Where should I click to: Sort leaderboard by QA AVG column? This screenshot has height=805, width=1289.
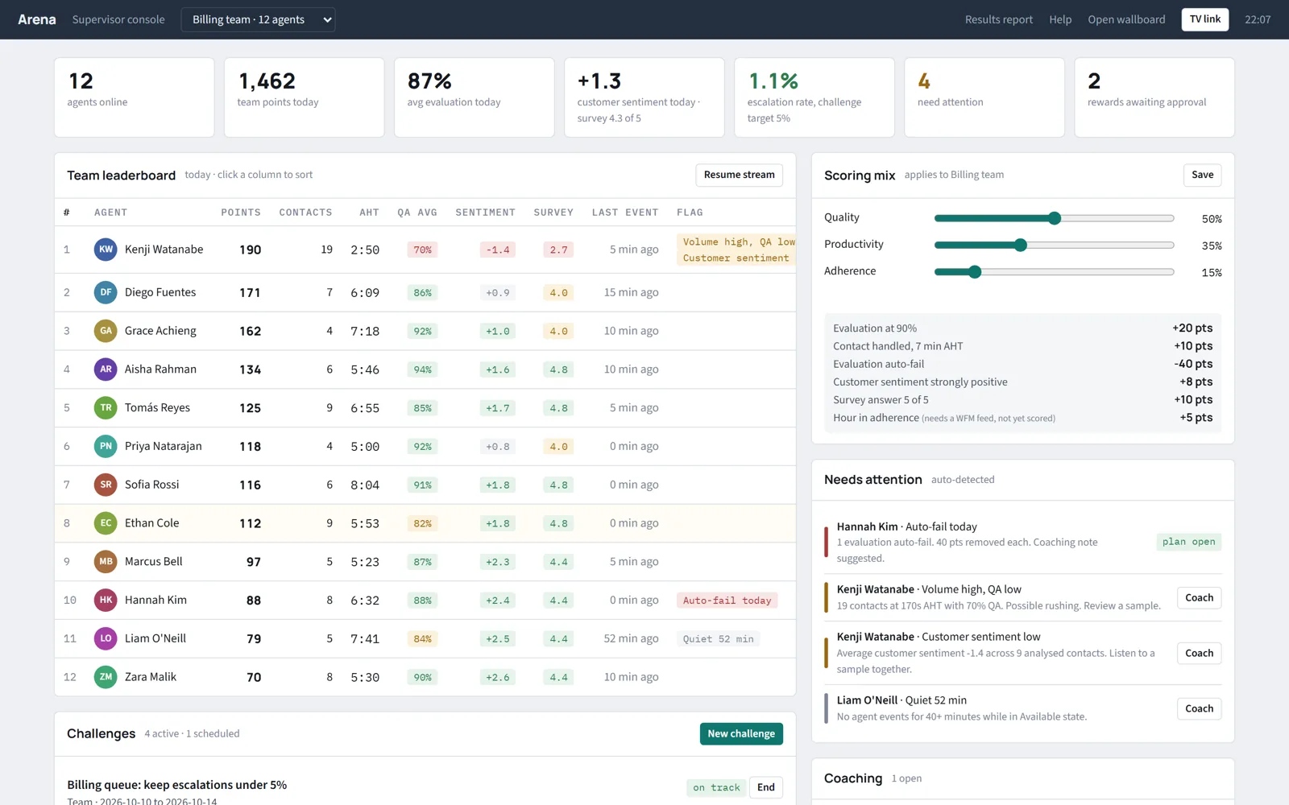coord(417,213)
